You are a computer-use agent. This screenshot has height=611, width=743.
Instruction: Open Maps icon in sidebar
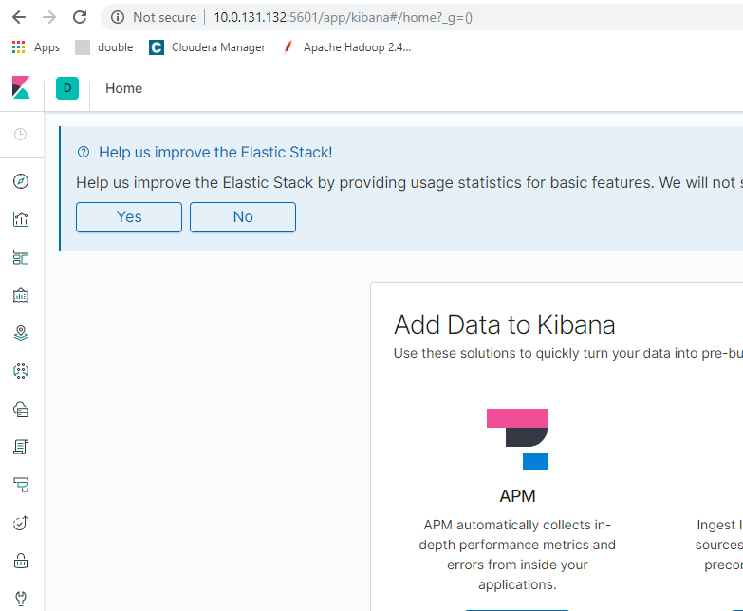point(21,333)
